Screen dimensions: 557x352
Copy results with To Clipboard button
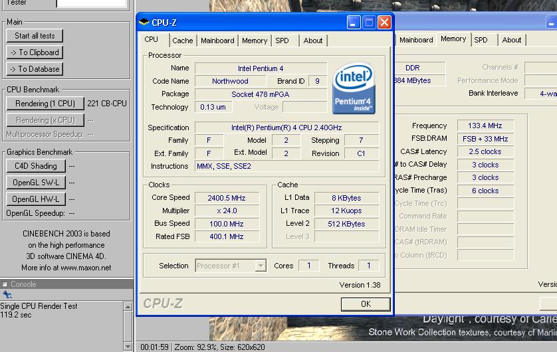(x=35, y=52)
